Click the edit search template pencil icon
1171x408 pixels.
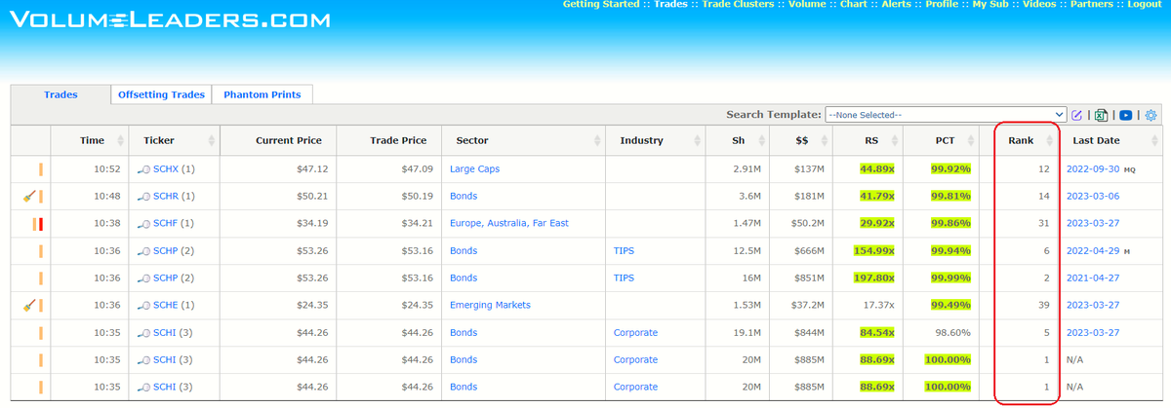(x=1077, y=115)
